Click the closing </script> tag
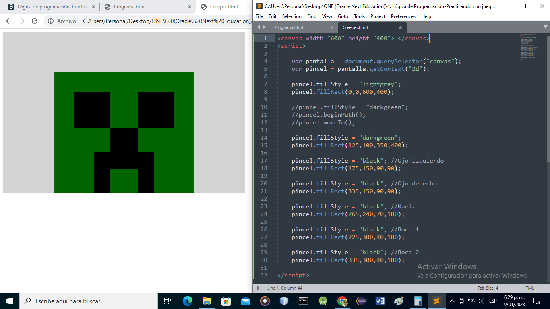The width and height of the screenshot is (550, 309). pyautogui.click(x=293, y=275)
